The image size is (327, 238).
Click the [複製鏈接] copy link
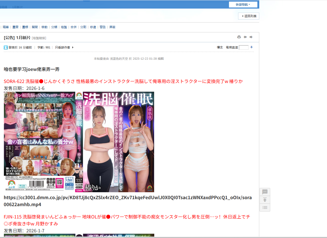pyautogui.click(x=39, y=38)
